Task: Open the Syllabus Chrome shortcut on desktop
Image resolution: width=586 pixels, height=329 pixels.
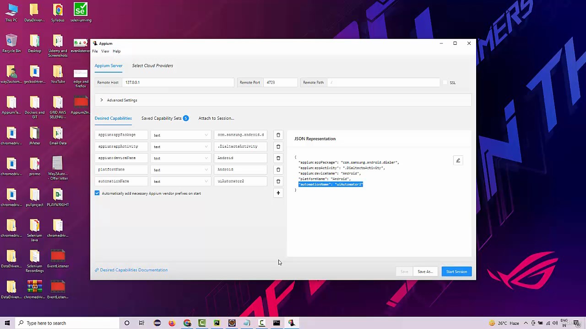Action: [58, 13]
